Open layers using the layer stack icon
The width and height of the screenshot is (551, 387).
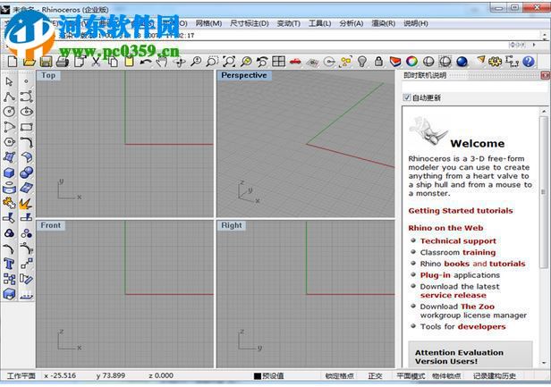coord(395,62)
